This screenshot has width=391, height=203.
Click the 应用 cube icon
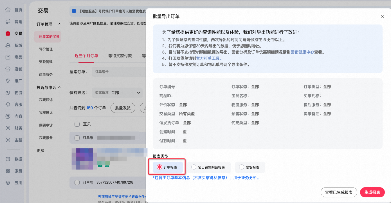pyautogui.click(x=8, y=183)
